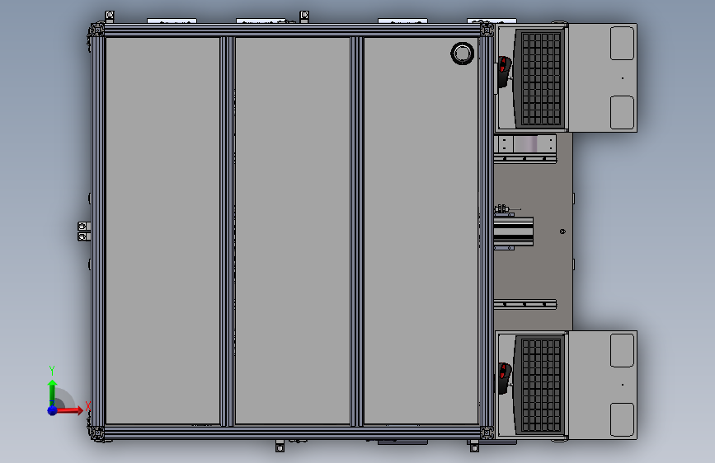This screenshot has width=715, height=463.
Task: Select the circular port on the right panel
Action: [x=462, y=54]
